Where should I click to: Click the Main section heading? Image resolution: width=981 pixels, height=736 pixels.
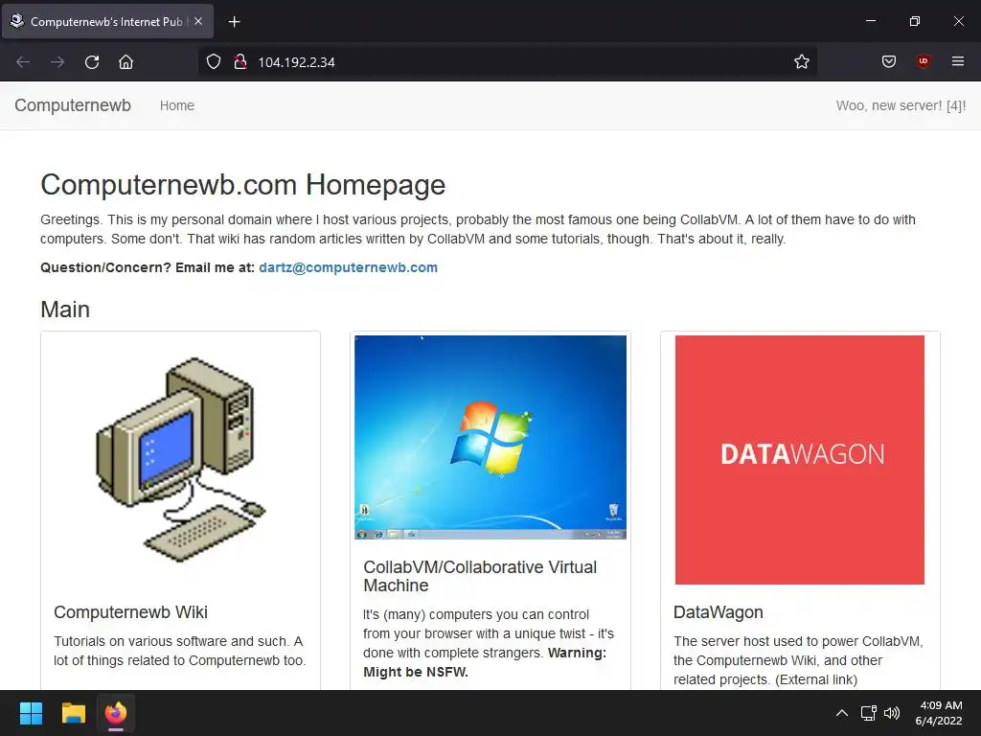tap(65, 310)
